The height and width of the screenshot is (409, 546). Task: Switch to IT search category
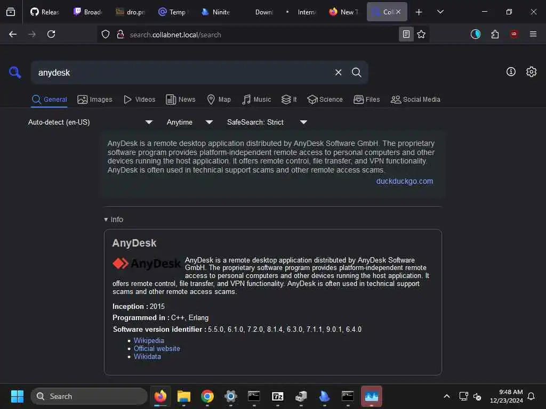coord(289,100)
